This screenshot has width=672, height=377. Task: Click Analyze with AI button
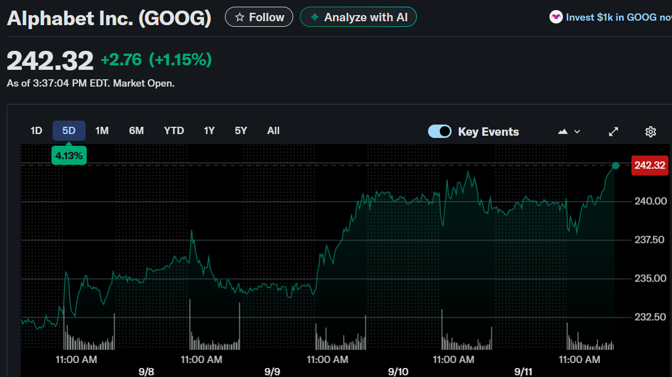click(x=358, y=17)
